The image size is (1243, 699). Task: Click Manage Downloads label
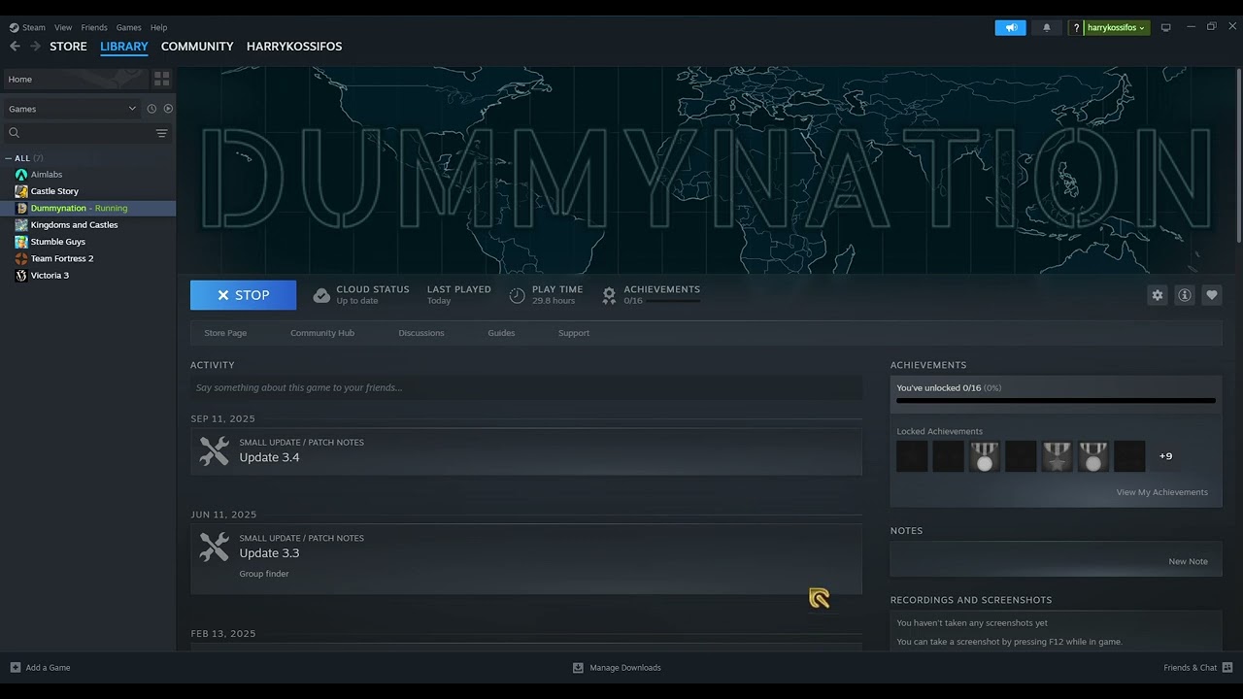click(625, 667)
